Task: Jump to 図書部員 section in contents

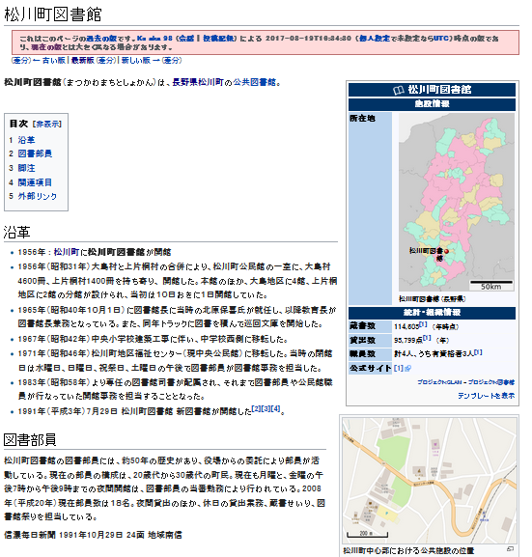Action: [x=35, y=153]
